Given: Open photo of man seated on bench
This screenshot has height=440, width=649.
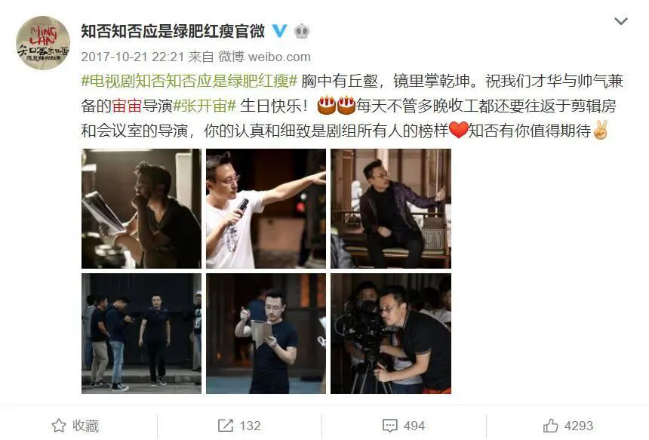Looking at the screenshot, I should pos(391,208).
